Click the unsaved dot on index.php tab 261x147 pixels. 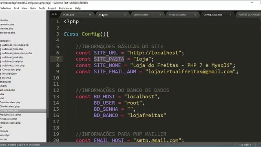point(90,15)
